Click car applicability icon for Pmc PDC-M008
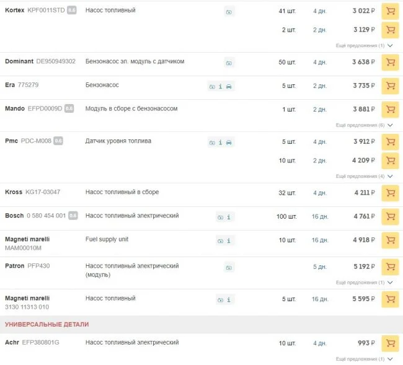 click(229, 143)
